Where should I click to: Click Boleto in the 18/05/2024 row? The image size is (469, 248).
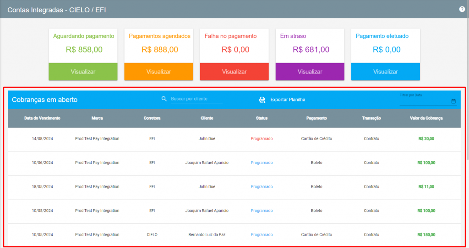click(x=316, y=187)
